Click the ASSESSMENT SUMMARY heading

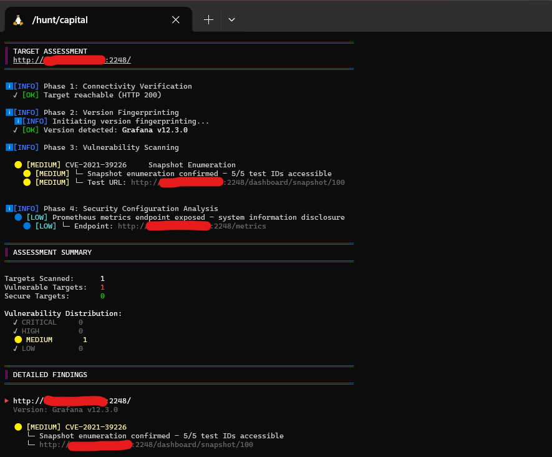pyautogui.click(x=52, y=252)
